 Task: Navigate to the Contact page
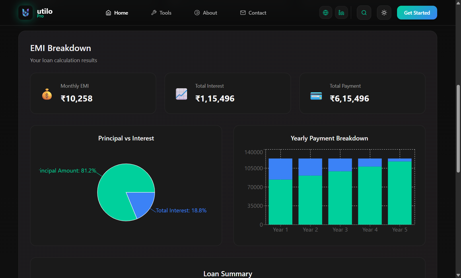click(253, 13)
